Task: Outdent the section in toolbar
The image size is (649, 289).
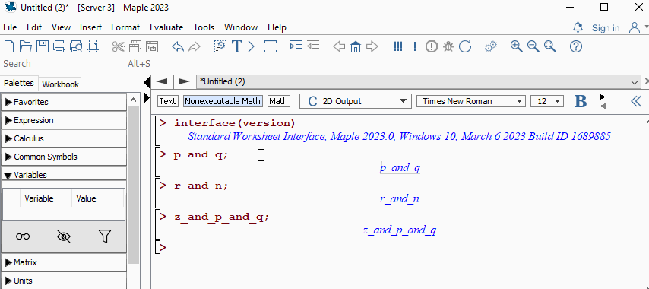Action: pos(313,46)
